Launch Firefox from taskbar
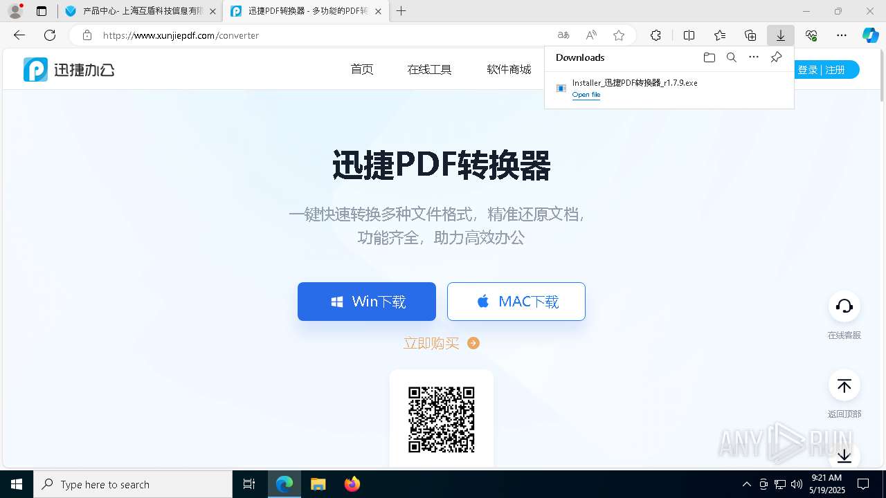Screen dimensions: 886x498 [352, 484]
